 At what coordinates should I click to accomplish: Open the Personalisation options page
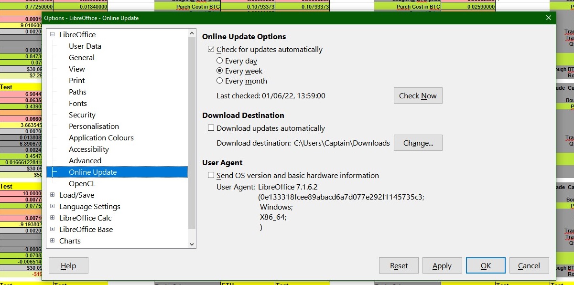point(94,126)
